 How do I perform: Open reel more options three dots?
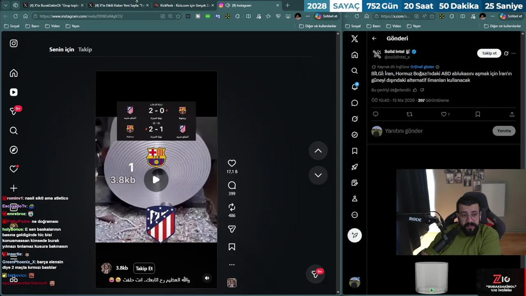click(232, 265)
